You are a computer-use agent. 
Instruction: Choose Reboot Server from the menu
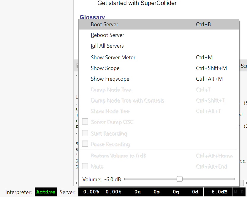(107, 35)
